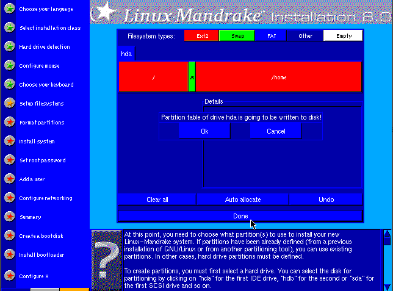Image resolution: width=393 pixels, height=291 pixels.
Task: Click the star icon beside Choose your language
Action: tap(9, 9)
